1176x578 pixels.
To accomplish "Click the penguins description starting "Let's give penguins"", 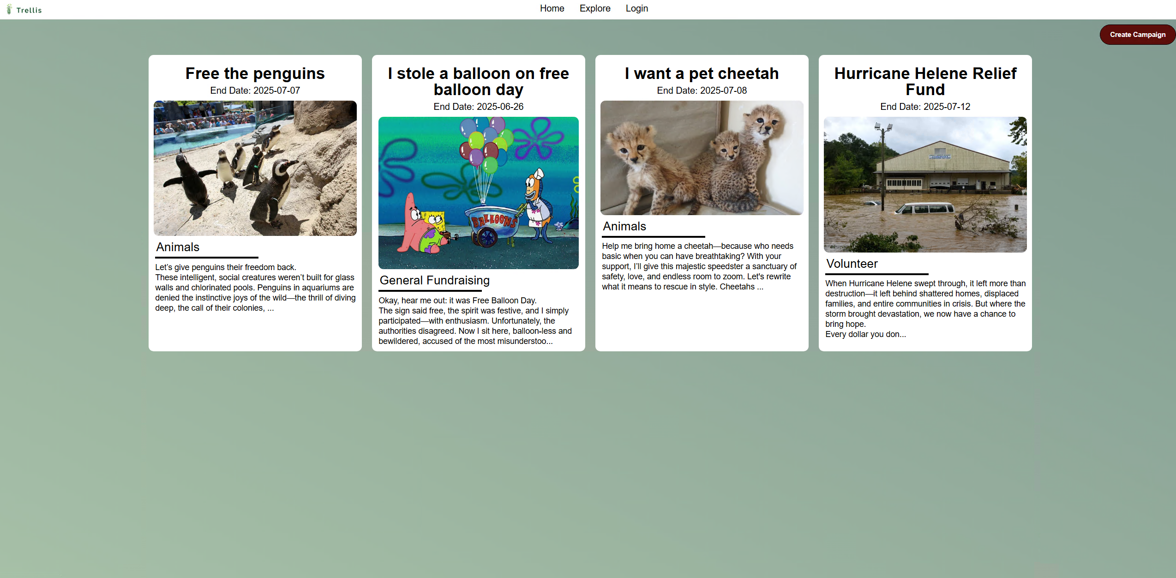I will [x=255, y=288].
